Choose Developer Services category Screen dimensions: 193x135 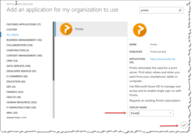pyautogui.click(x=22, y=71)
